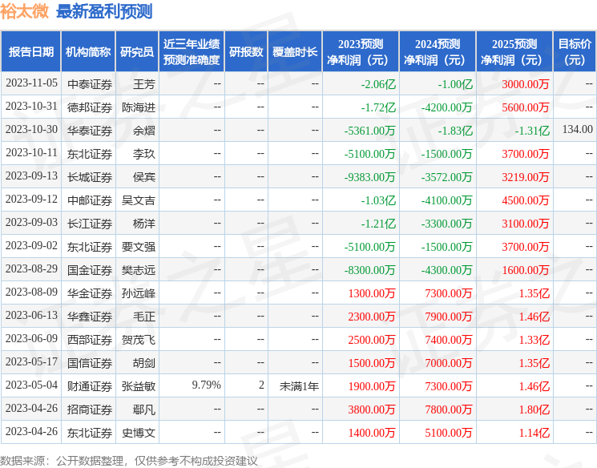597x468 pixels.
Task: Click analyst name 胡剑
Action: [144, 363]
